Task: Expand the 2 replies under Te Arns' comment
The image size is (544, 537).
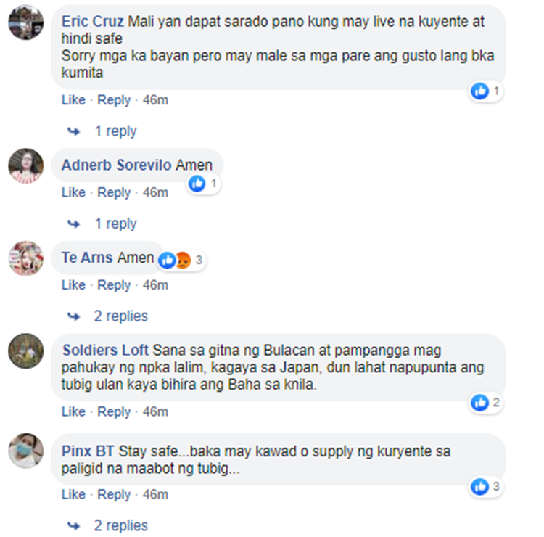Action: [120, 316]
